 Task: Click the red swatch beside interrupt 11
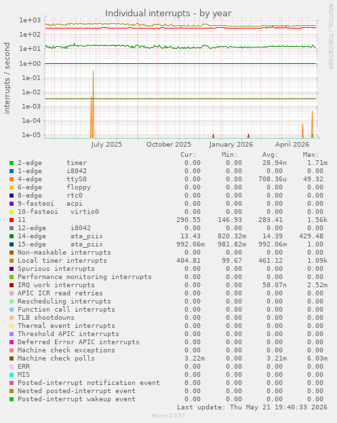[12, 220]
